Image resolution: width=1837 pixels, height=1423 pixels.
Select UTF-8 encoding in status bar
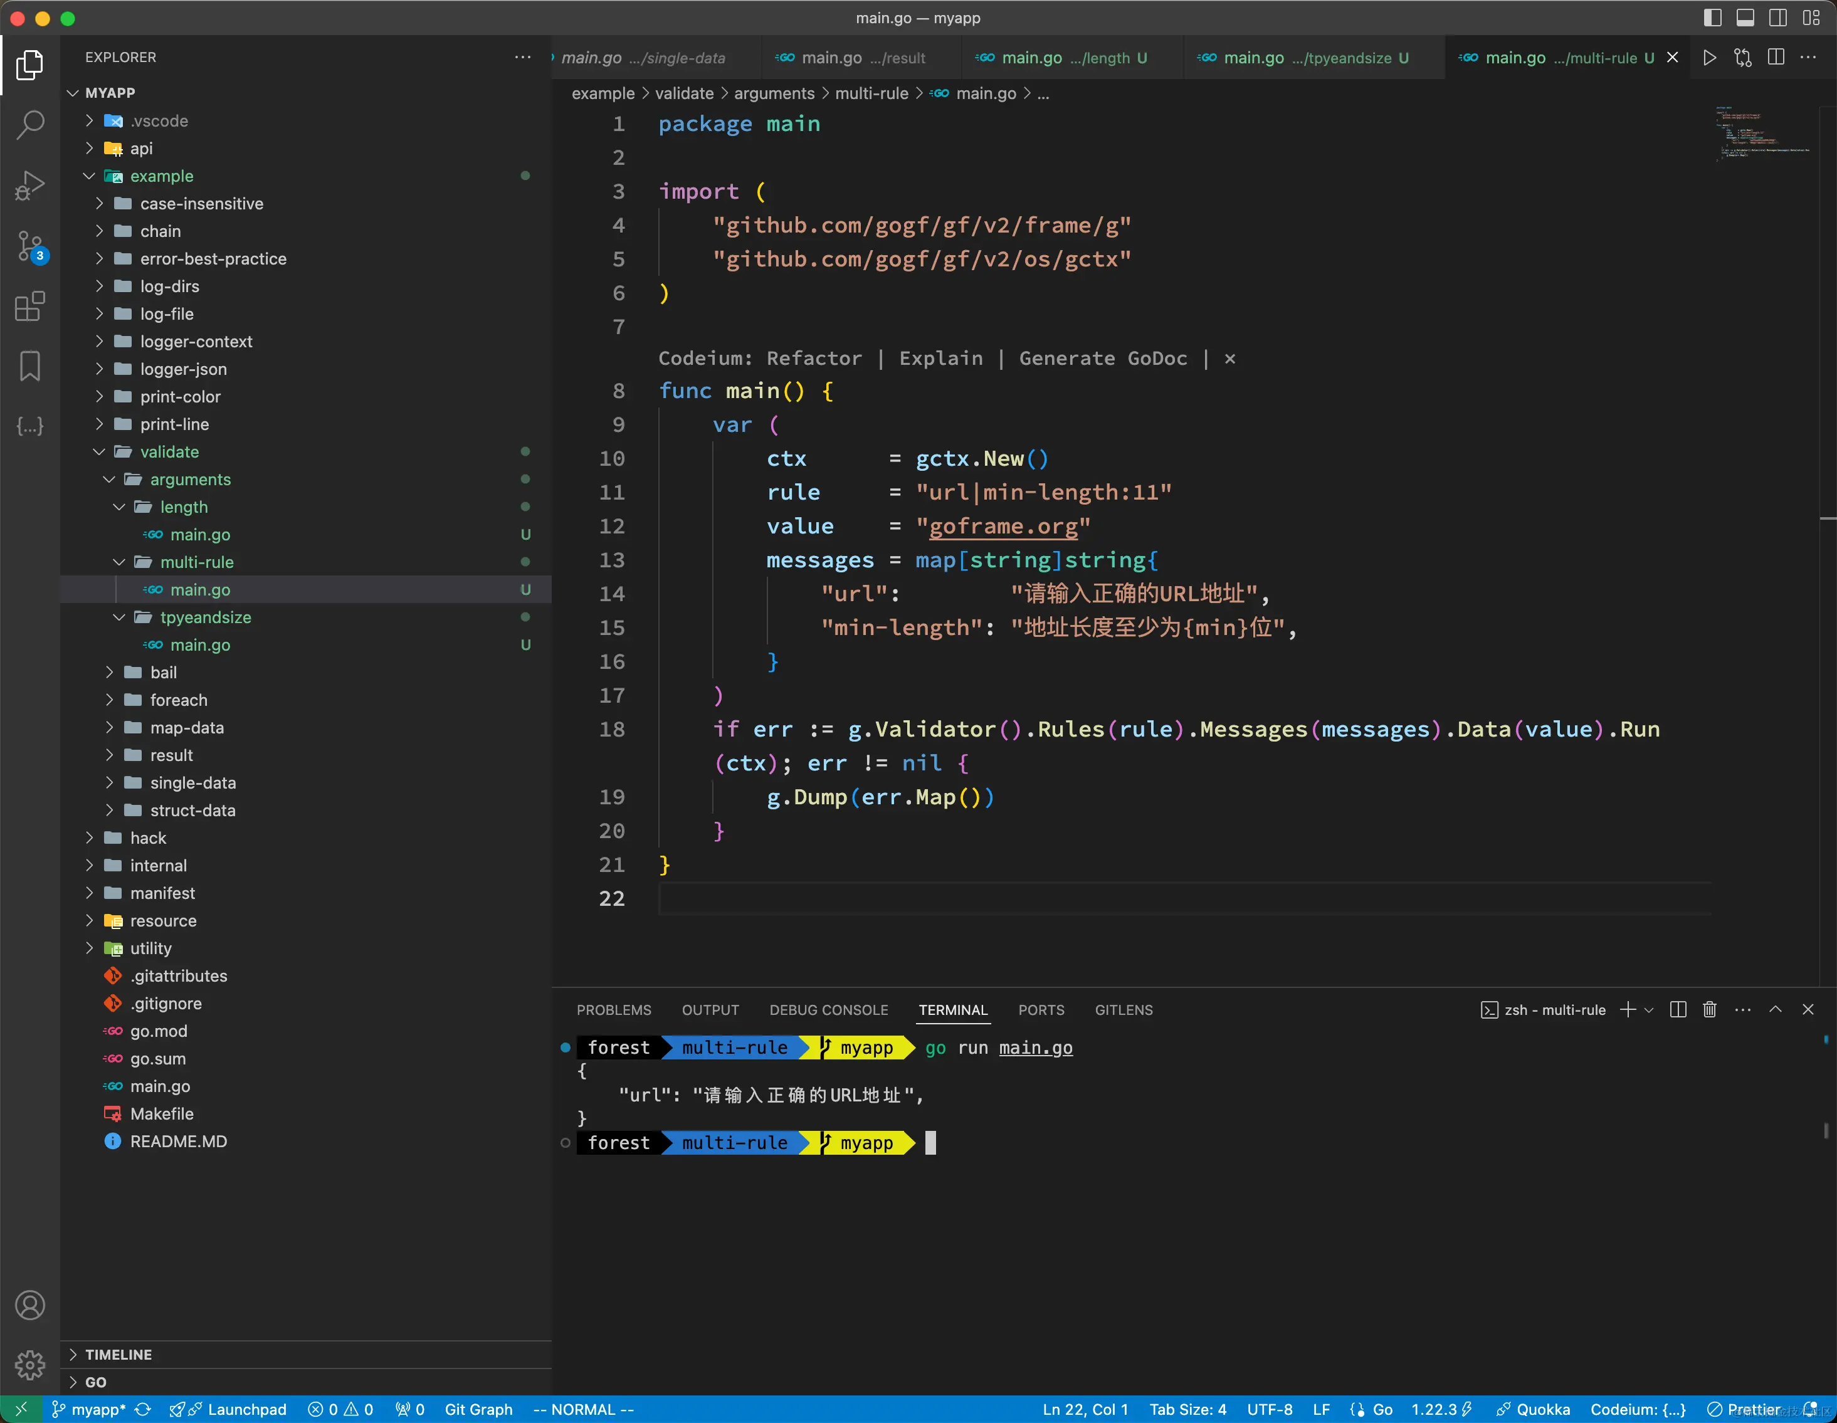point(1269,1410)
